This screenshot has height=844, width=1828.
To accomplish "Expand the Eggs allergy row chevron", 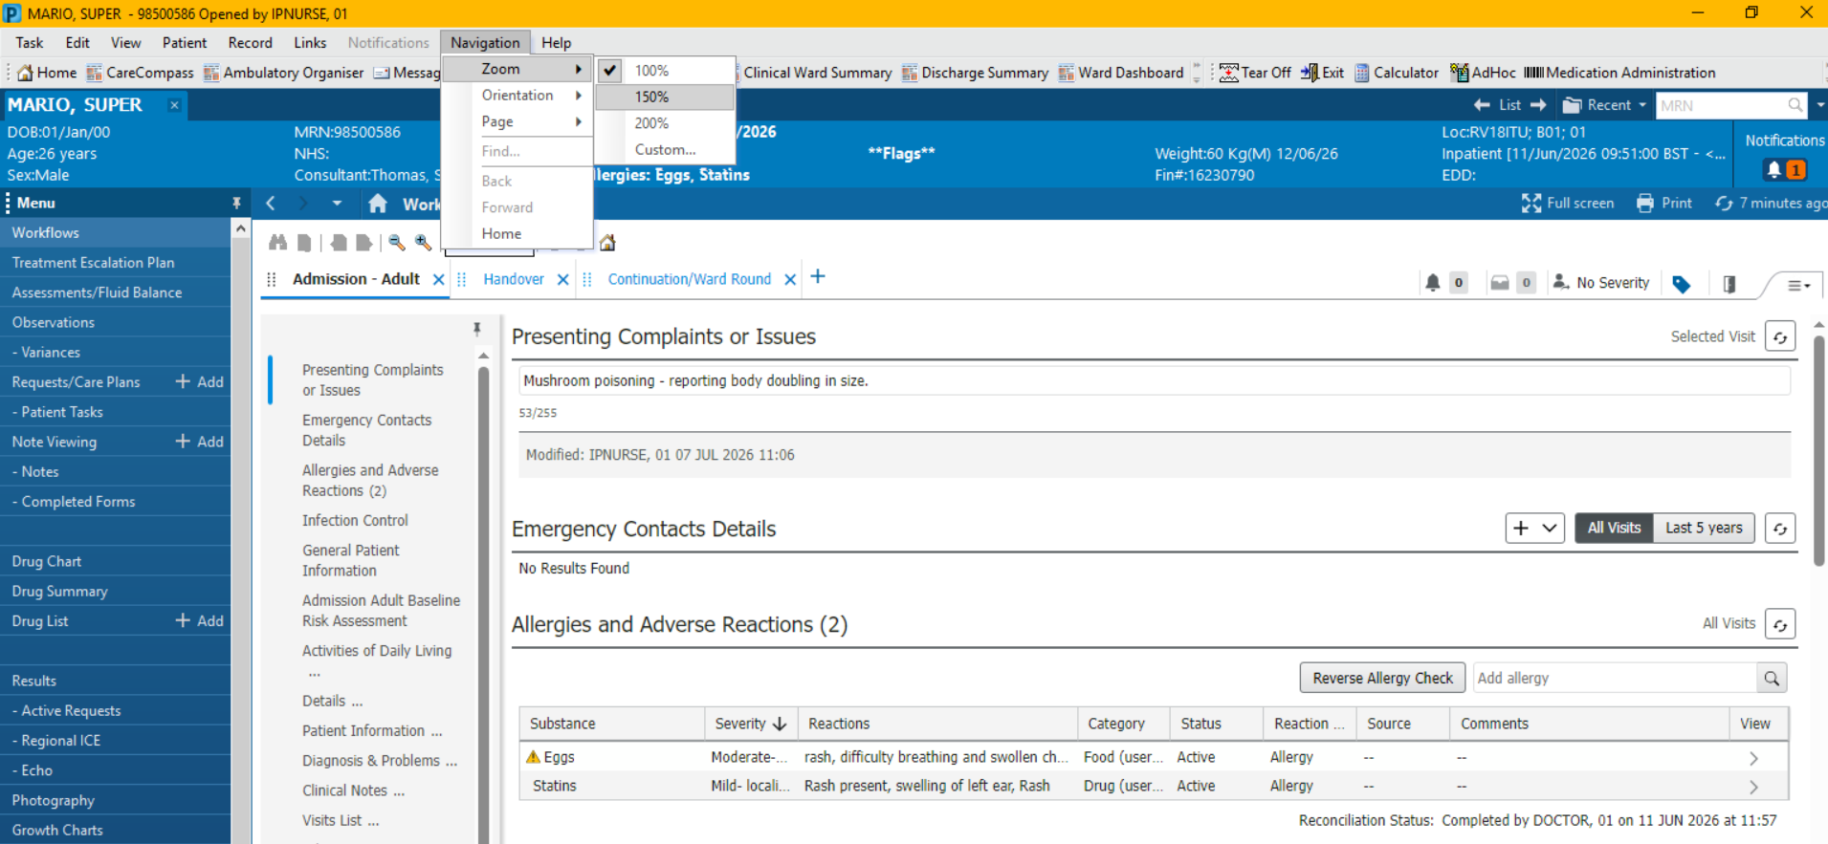I will (x=1753, y=758).
